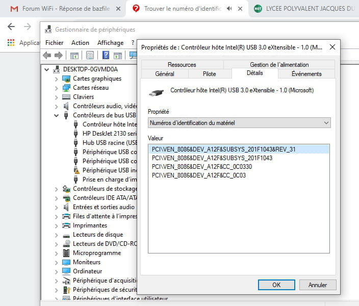Open the Applications grid shortcut in bookmarks bar
359x306 pixels.
(11, 43)
